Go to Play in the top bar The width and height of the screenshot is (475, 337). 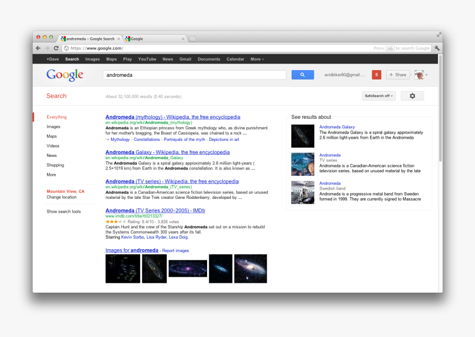pos(128,60)
